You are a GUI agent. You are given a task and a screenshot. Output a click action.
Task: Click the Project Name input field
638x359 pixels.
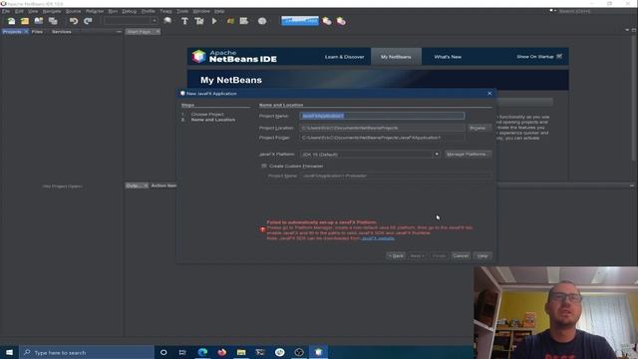point(382,116)
